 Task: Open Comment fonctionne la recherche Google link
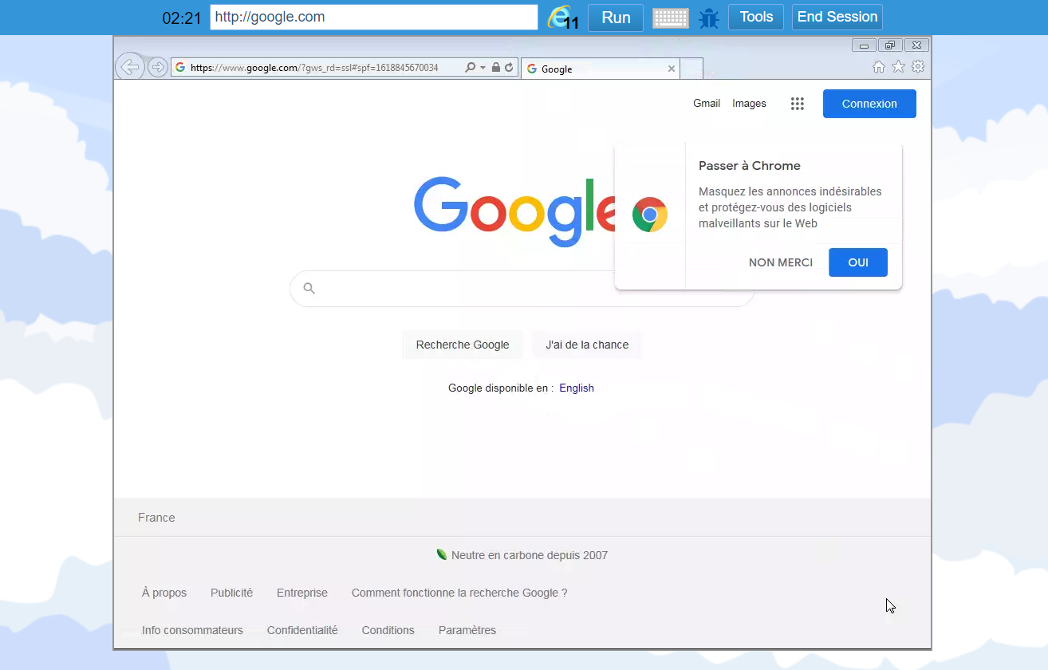(x=459, y=593)
